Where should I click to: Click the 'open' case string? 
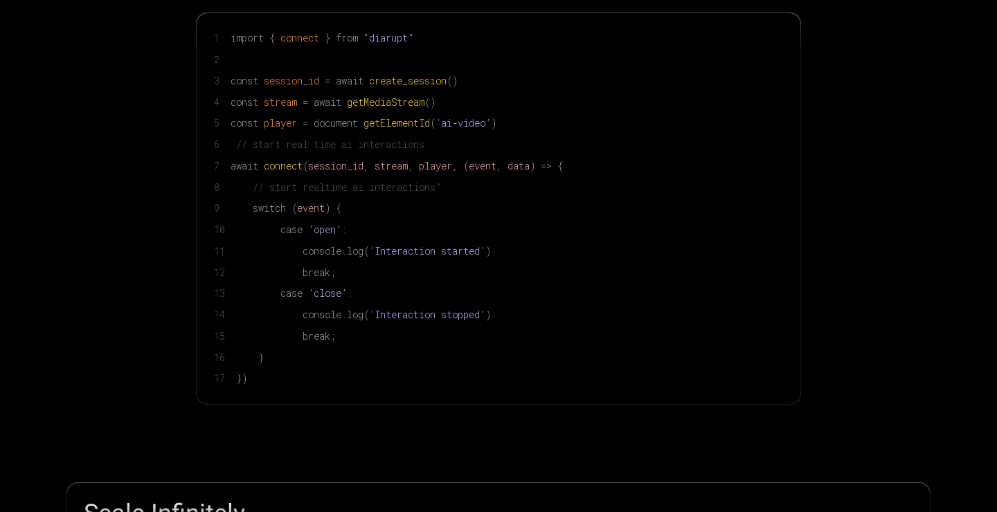pyautogui.click(x=325, y=230)
